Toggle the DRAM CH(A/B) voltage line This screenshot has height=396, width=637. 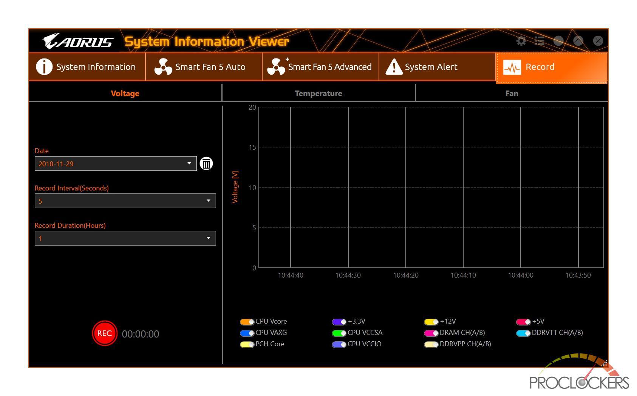431,333
